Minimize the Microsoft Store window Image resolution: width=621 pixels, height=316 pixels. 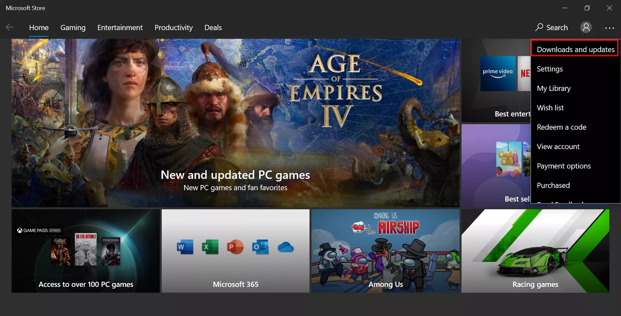click(x=565, y=8)
